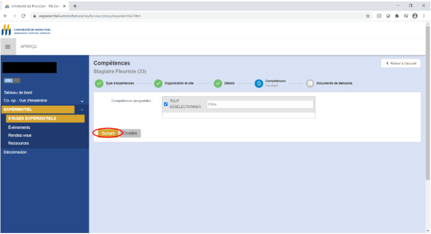Click the first extension icon after star
Image resolution: width=431 pixels, height=234 pixels.
[x=379, y=16]
